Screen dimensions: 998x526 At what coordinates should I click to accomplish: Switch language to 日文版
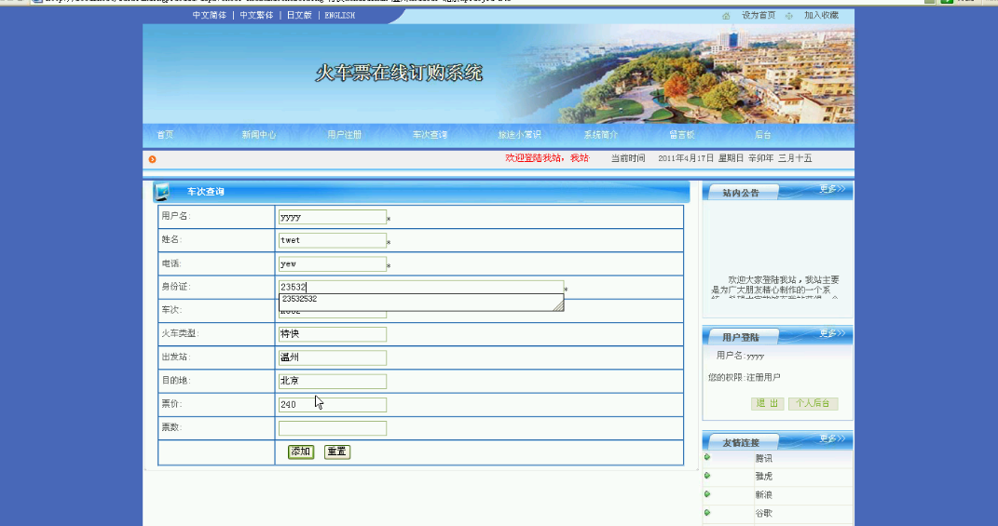pos(299,15)
